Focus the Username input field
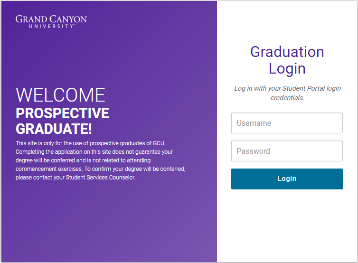 (x=287, y=123)
